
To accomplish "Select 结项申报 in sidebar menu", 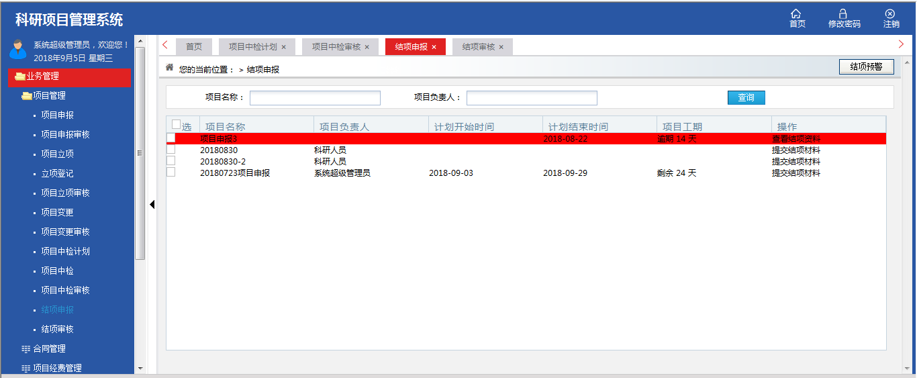I will tap(58, 310).
